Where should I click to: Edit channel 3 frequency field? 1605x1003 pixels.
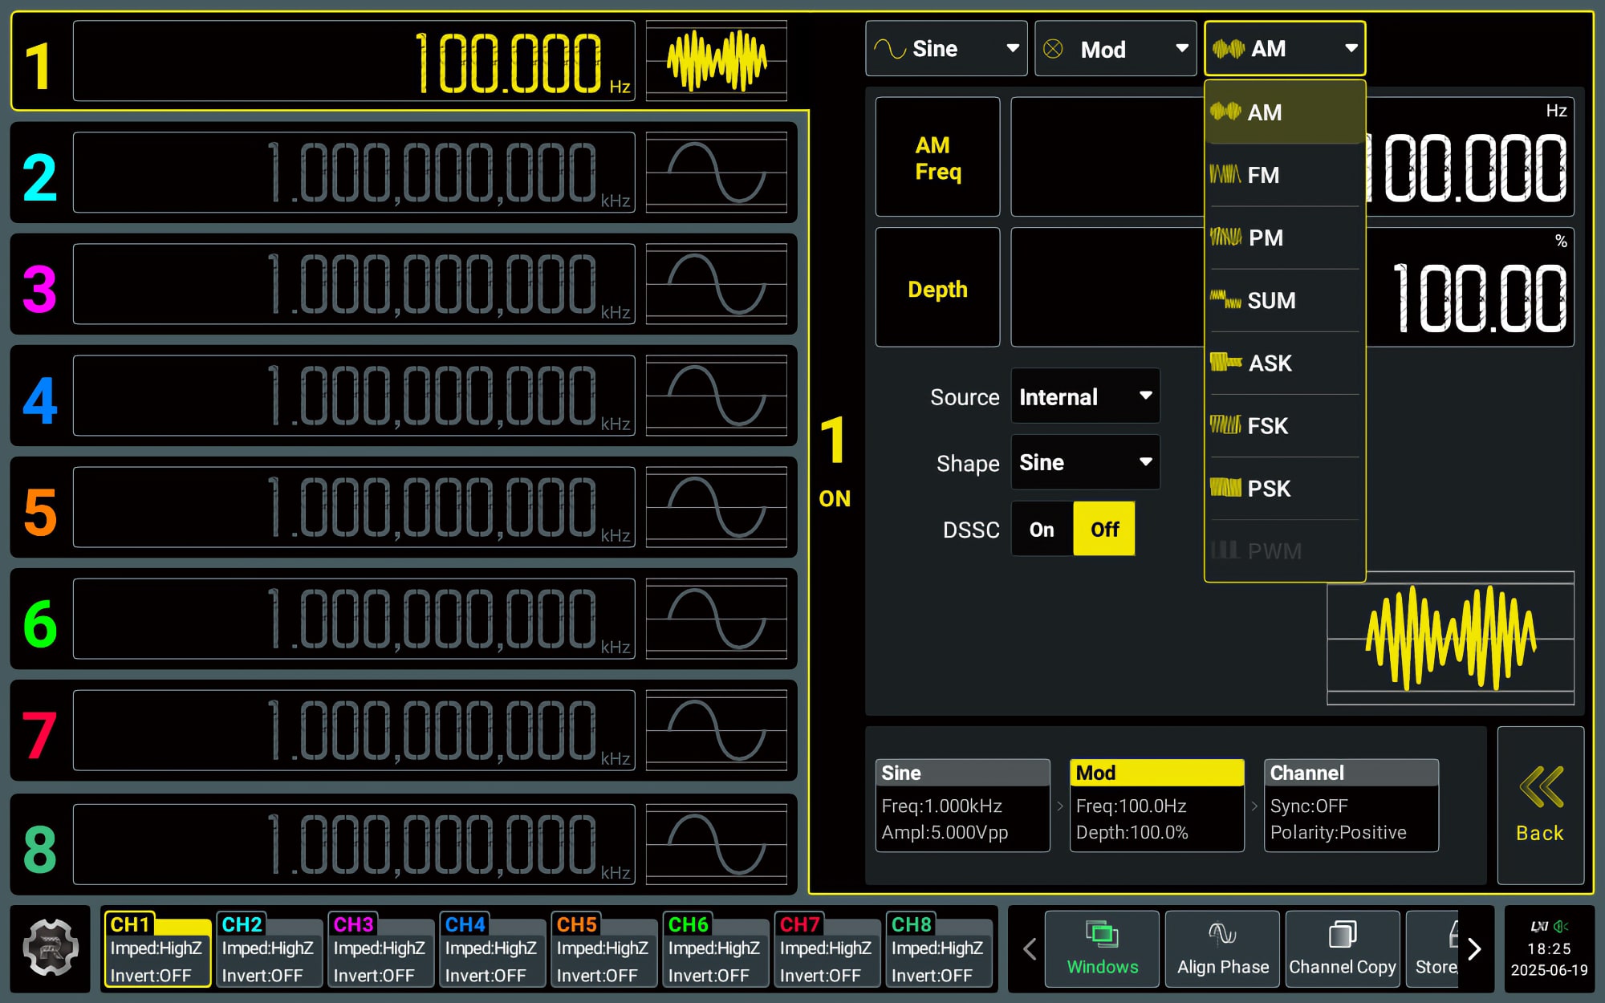click(x=354, y=284)
